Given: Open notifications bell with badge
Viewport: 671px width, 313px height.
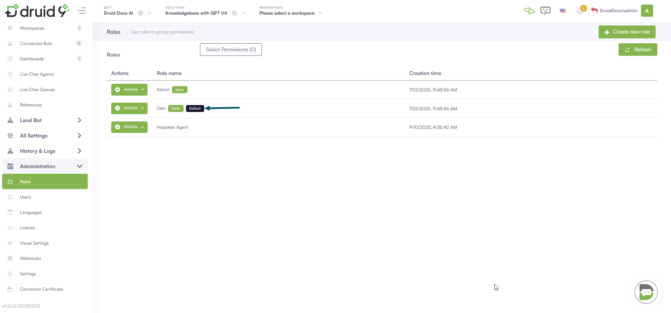Looking at the screenshot, I should pyautogui.click(x=580, y=11).
